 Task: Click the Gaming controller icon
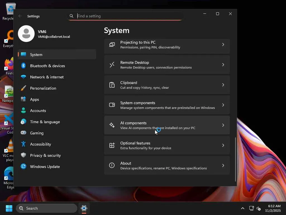click(x=23, y=133)
